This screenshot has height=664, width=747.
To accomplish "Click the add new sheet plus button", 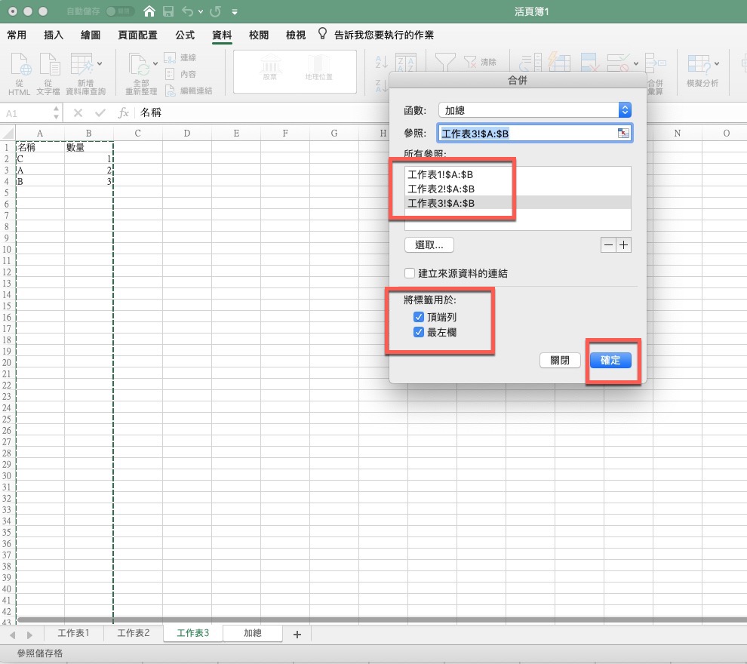I will tap(297, 635).
